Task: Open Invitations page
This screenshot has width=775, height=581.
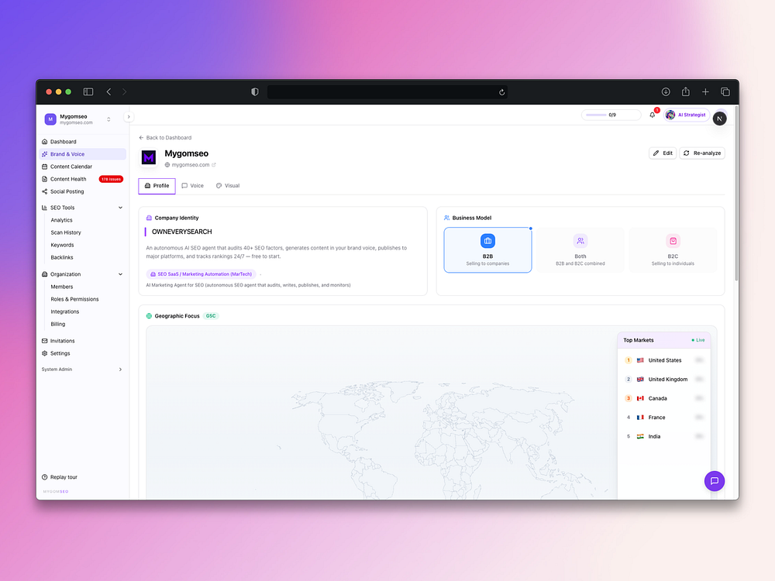Action: pos(83,341)
